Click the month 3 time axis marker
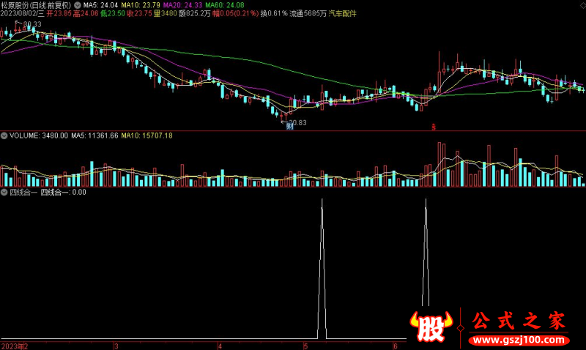 [116, 346]
